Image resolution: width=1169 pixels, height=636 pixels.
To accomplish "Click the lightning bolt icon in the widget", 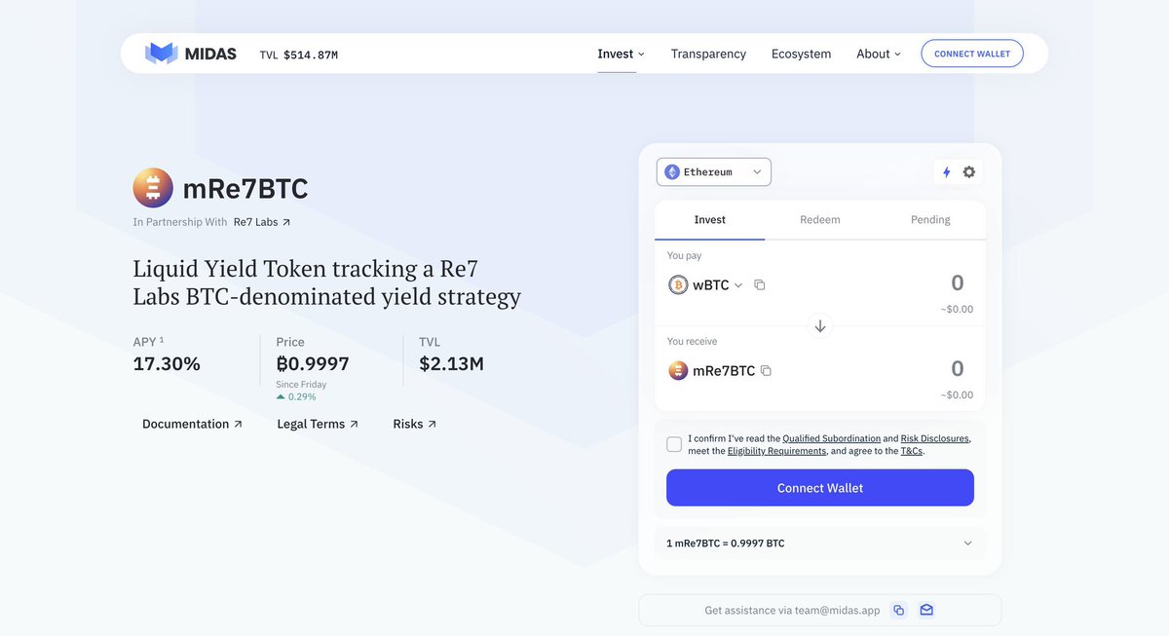I will [x=946, y=172].
